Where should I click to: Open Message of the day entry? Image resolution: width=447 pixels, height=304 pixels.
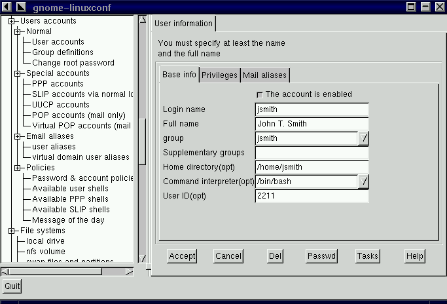[x=68, y=220]
